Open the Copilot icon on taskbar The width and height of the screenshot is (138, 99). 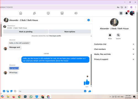tap(2, 97)
